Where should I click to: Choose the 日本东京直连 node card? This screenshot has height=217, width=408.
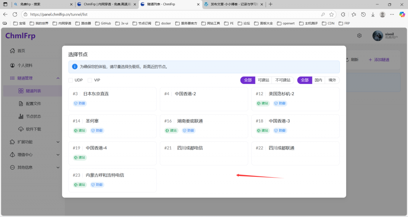[x=112, y=98]
